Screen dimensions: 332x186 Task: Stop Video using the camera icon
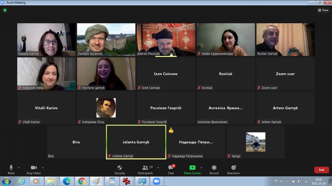[x=34, y=168]
